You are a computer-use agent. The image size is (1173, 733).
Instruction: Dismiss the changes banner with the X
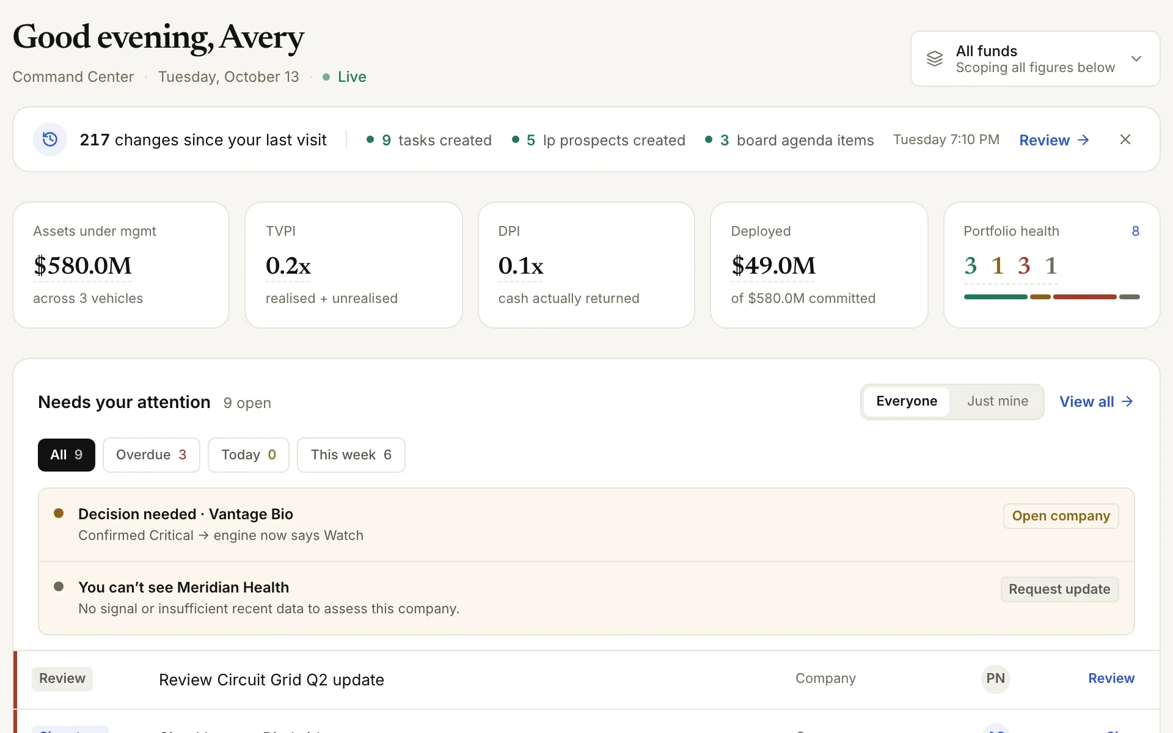[x=1125, y=140]
